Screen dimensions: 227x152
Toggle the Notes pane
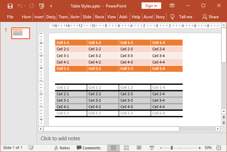[x=62, y=148]
